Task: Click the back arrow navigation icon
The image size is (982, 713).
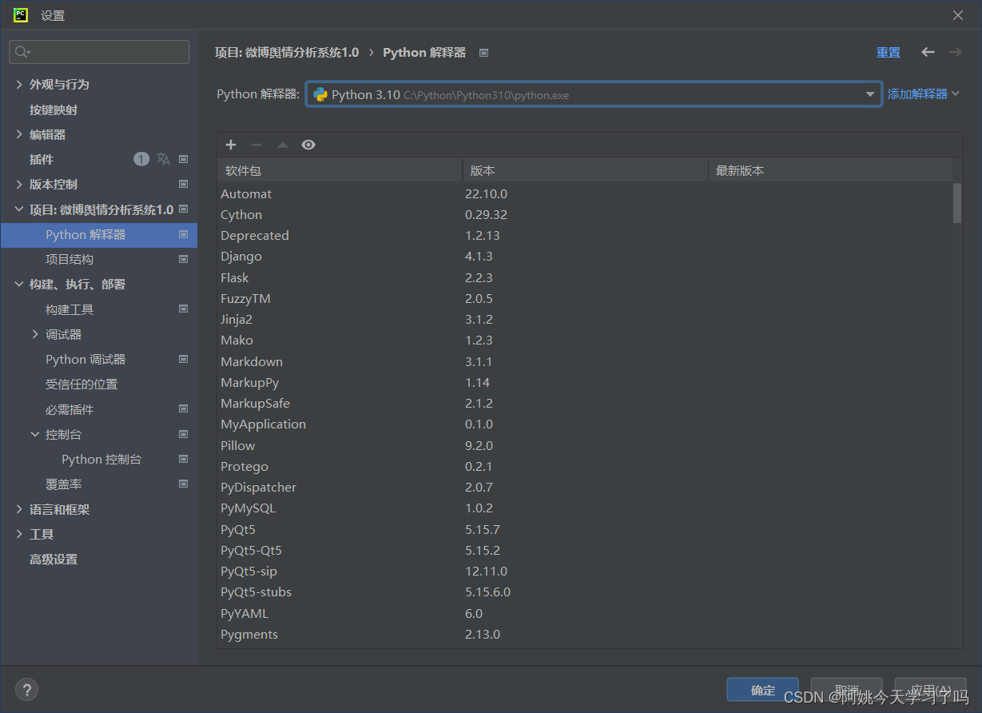Action: coord(928,52)
